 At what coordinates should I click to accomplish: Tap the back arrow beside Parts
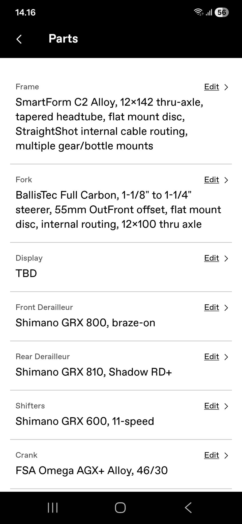pos(19,39)
